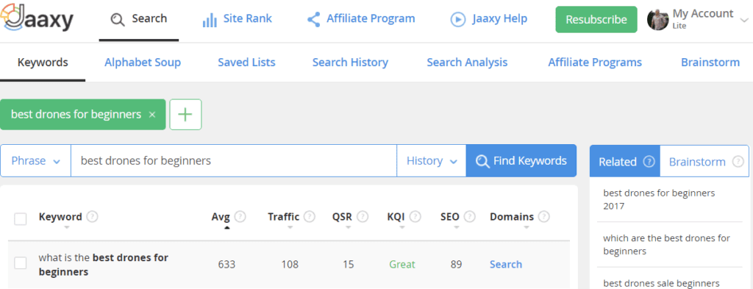The width and height of the screenshot is (753, 289).
Task: Open the My Account dropdown arrow
Action: pyautogui.click(x=744, y=20)
